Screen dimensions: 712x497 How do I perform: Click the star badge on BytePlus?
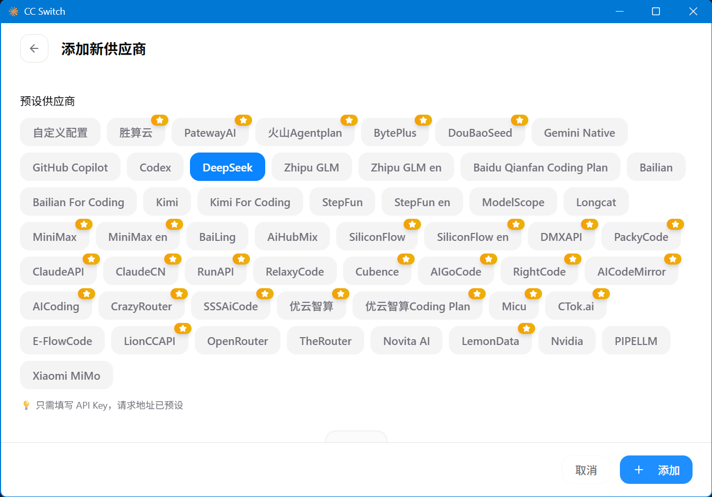[423, 120]
